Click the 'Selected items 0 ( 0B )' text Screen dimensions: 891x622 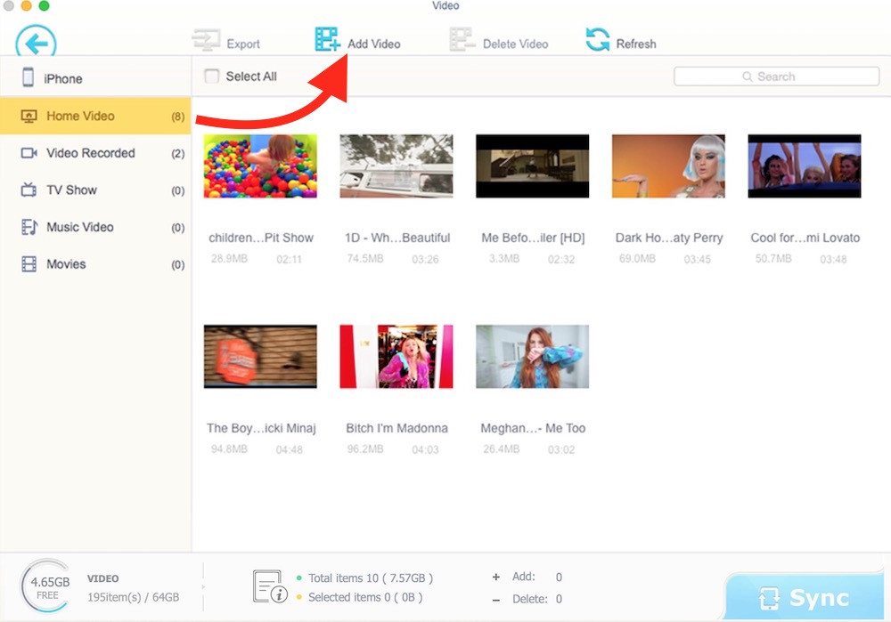365,598
